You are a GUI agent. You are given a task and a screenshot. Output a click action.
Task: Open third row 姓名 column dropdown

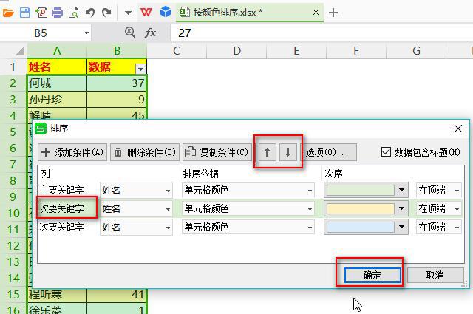click(x=136, y=227)
